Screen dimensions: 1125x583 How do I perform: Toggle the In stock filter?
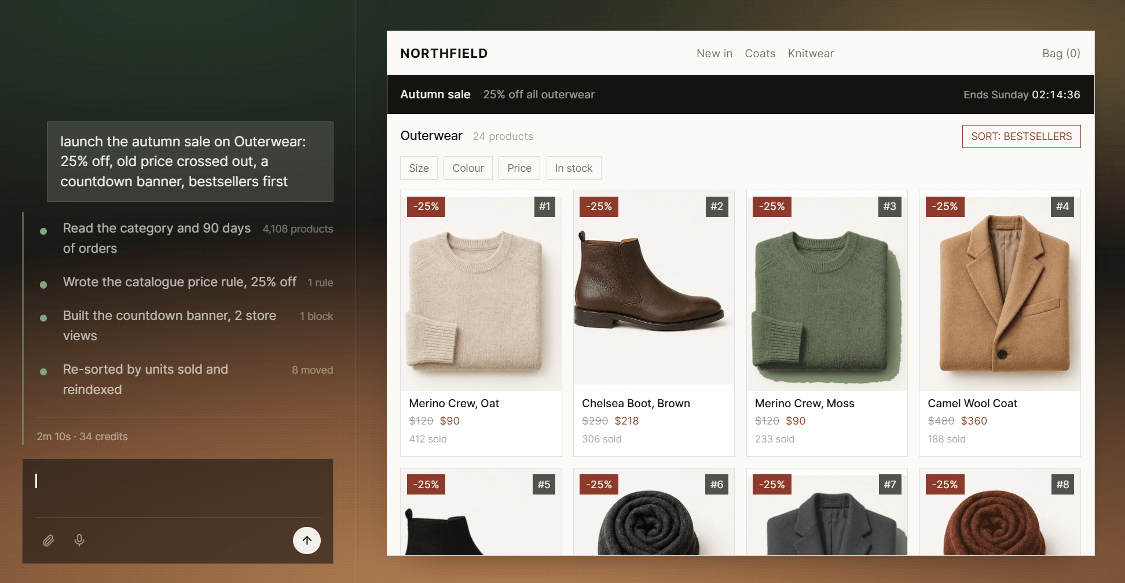574,168
